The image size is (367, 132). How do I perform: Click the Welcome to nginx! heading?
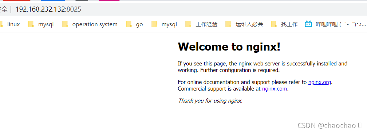tap(229, 47)
